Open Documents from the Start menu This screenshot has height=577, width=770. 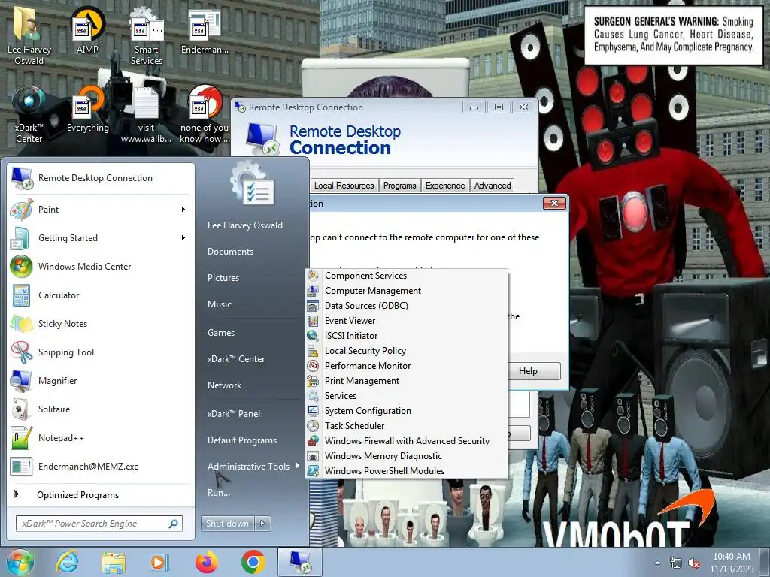(x=230, y=251)
